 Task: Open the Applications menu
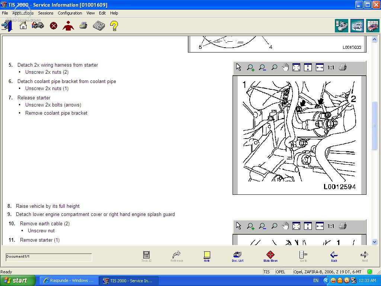[23, 13]
